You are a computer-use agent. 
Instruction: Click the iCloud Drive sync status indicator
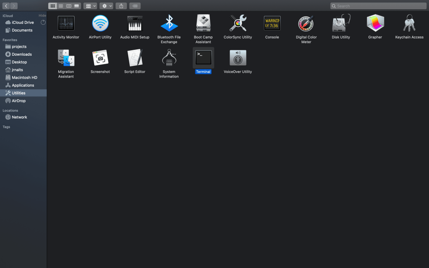(43, 23)
